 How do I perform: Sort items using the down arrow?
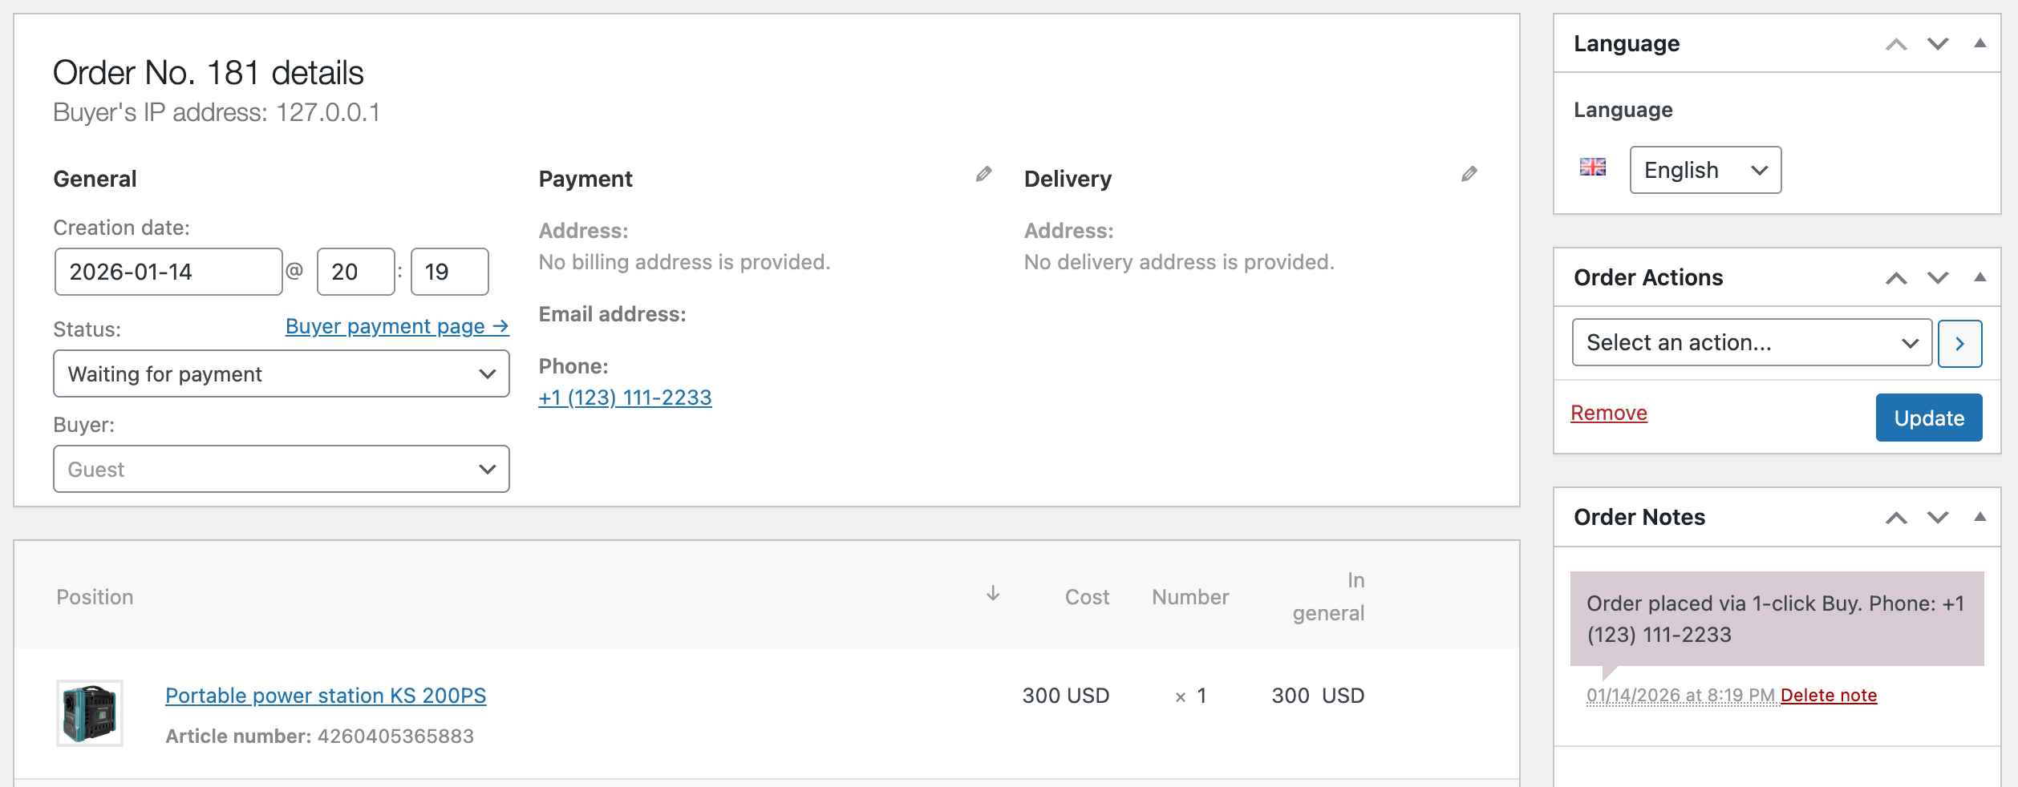point(993,594)
